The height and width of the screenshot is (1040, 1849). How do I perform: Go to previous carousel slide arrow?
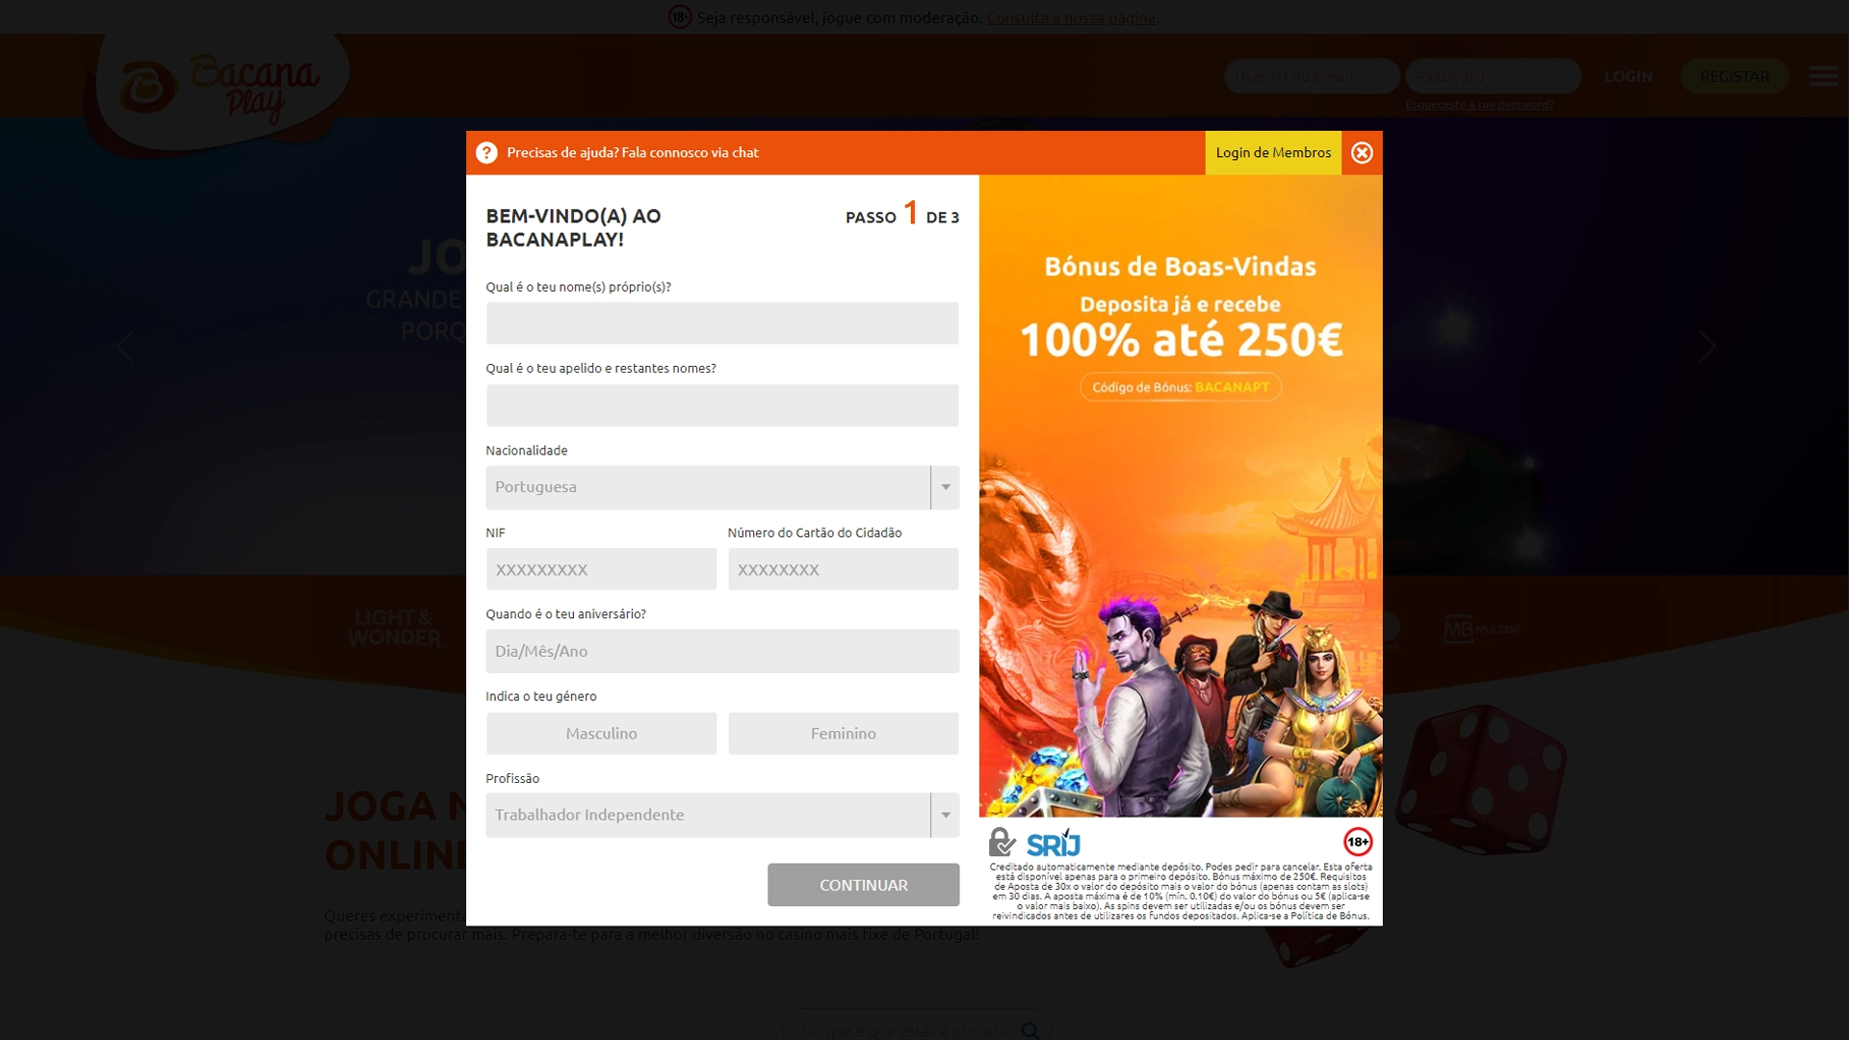point(124,347)
